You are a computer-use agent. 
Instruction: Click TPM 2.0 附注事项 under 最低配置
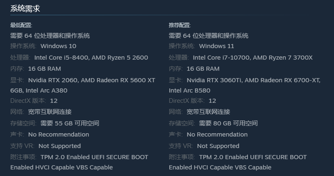94,157
